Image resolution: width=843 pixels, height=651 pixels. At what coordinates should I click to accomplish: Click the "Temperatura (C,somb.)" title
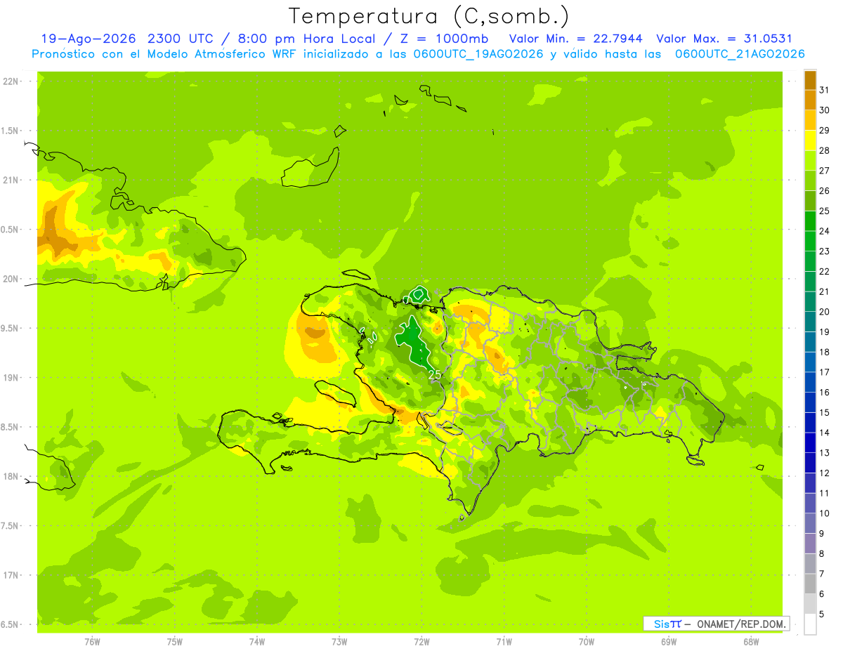click(x=429, y=16)
